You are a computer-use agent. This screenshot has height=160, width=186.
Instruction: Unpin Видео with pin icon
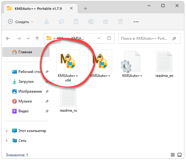click(x=47, y=111)
